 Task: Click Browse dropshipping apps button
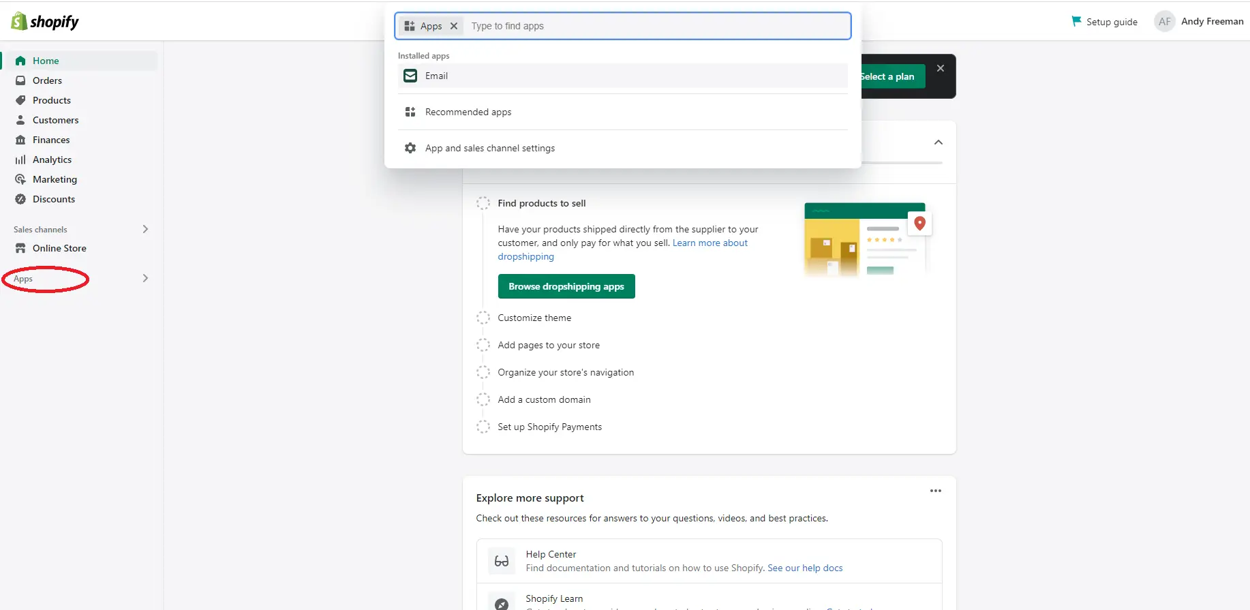(566, 286)
